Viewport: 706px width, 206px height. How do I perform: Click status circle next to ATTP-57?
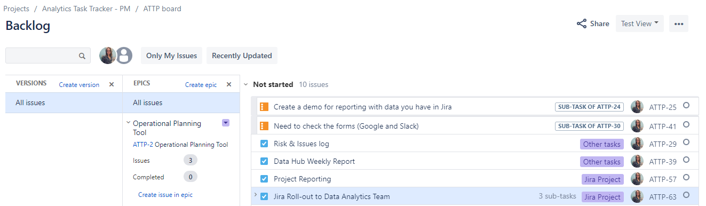pos(686,177)
